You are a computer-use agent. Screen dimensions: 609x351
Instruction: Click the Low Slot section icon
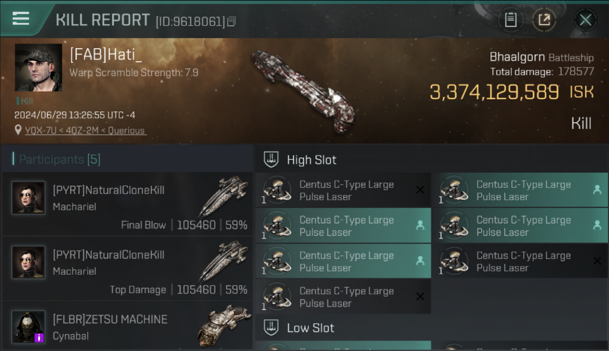(x=271, y=328)
